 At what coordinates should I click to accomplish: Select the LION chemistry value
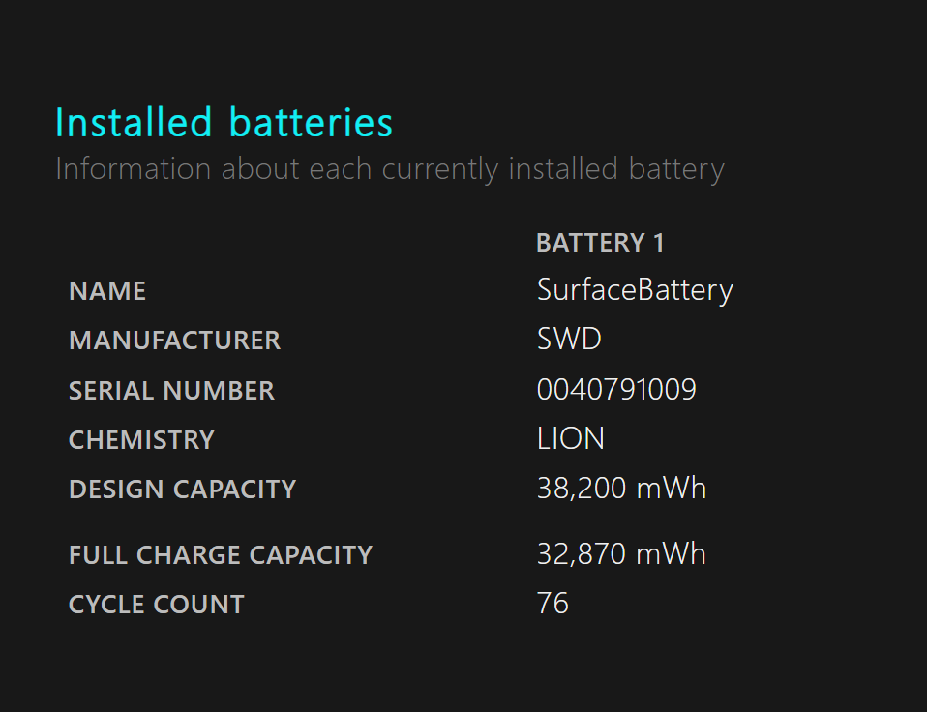coord(571,439)
